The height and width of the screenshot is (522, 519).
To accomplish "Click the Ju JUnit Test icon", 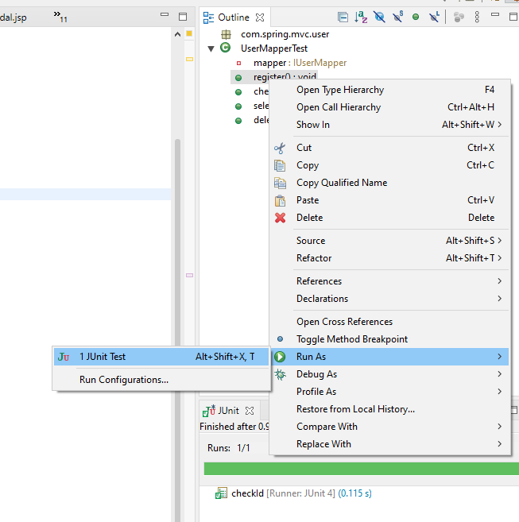I will (64, 357).
